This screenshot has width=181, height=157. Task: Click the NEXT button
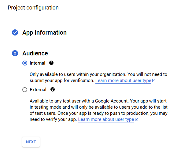point(31,142)
